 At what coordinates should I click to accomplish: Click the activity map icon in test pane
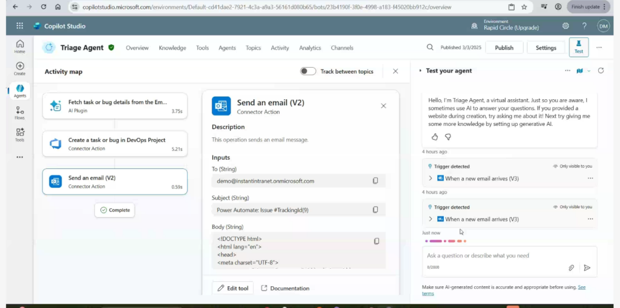579,70
